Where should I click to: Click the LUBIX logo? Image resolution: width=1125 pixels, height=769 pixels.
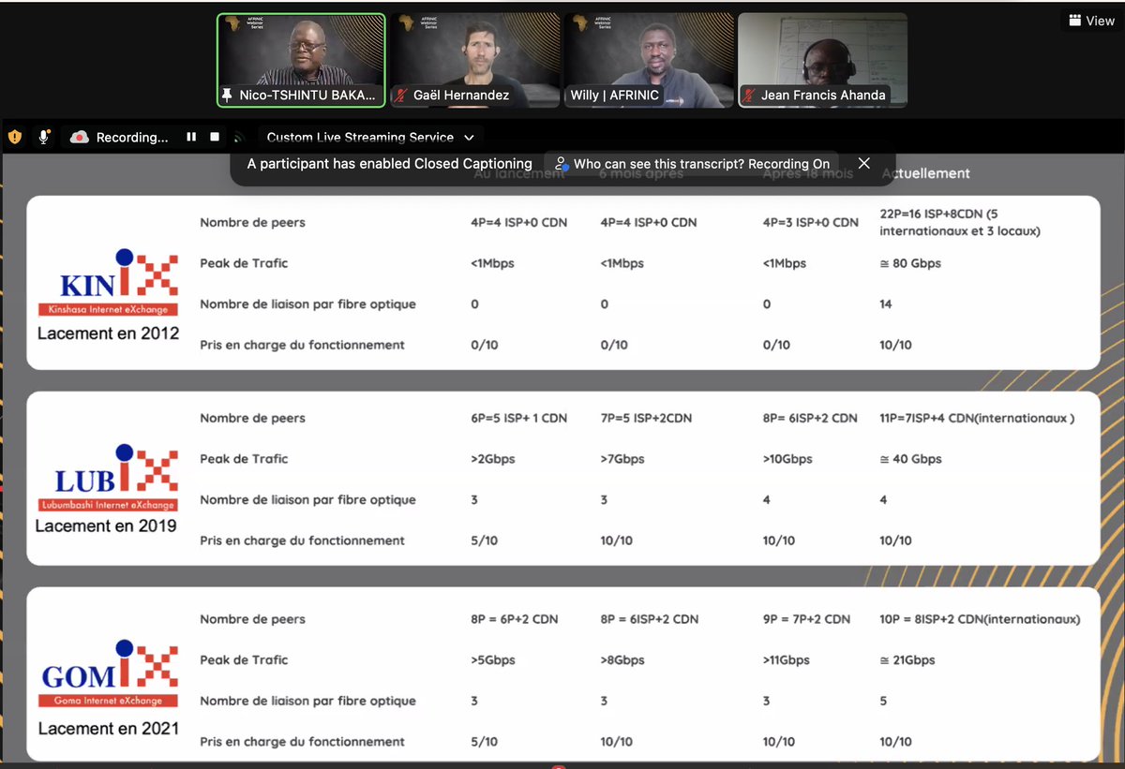click(x=108, y=478)
